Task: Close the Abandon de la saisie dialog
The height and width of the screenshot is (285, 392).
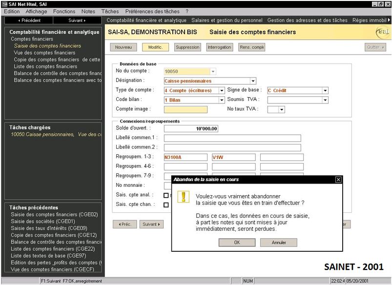Action: (x=338, y=180)
